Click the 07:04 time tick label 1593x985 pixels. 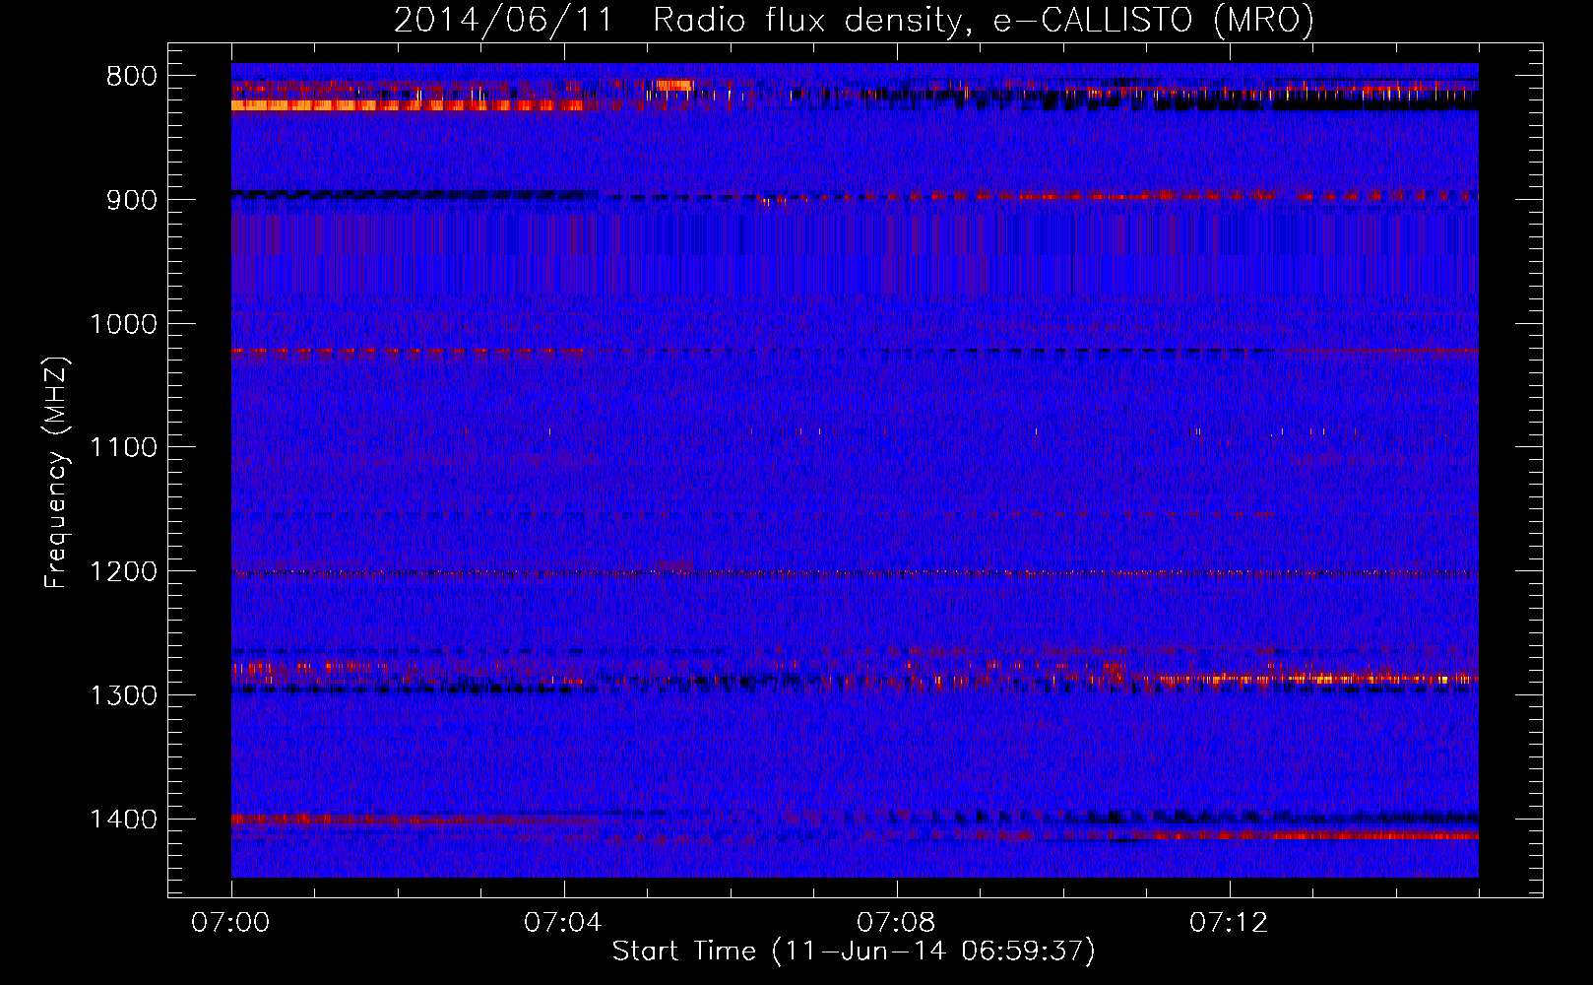pyautogui.click(x=563, y=923)
